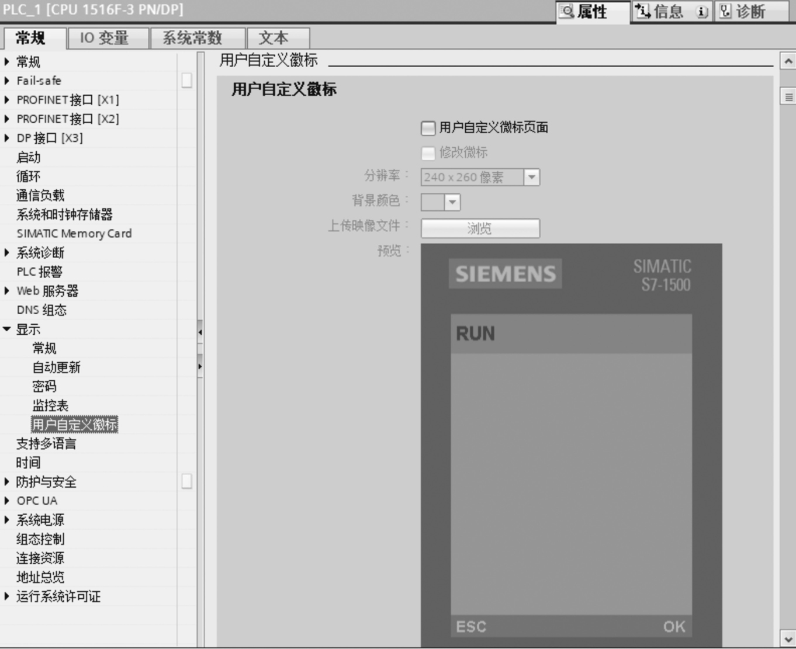Select 启动 in the navigation tree
This screenshot has width=796, height=649.
(28, 157)
